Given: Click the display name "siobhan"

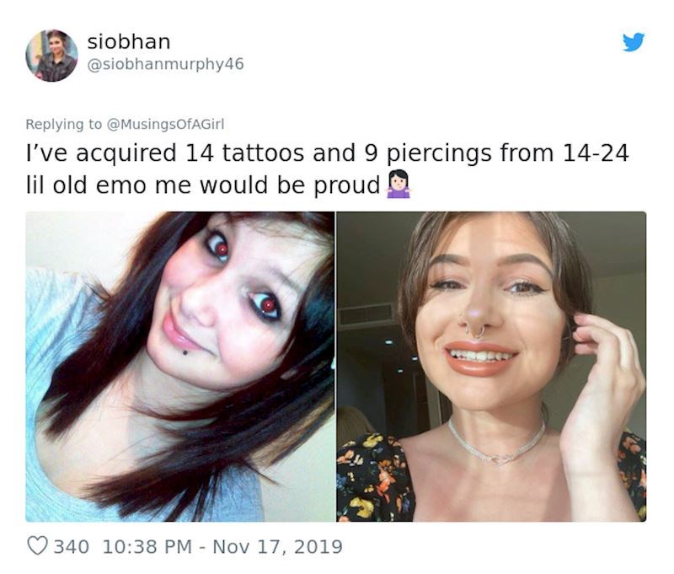Looking at the screenshot, I should [128, 41].
